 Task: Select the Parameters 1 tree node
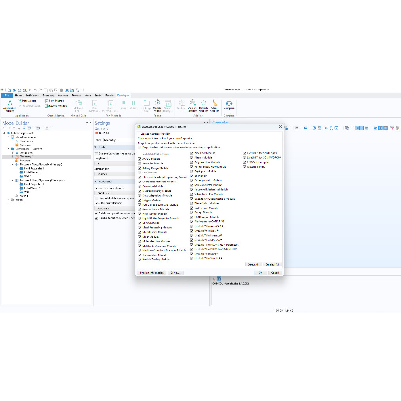(x=27, y=141)
